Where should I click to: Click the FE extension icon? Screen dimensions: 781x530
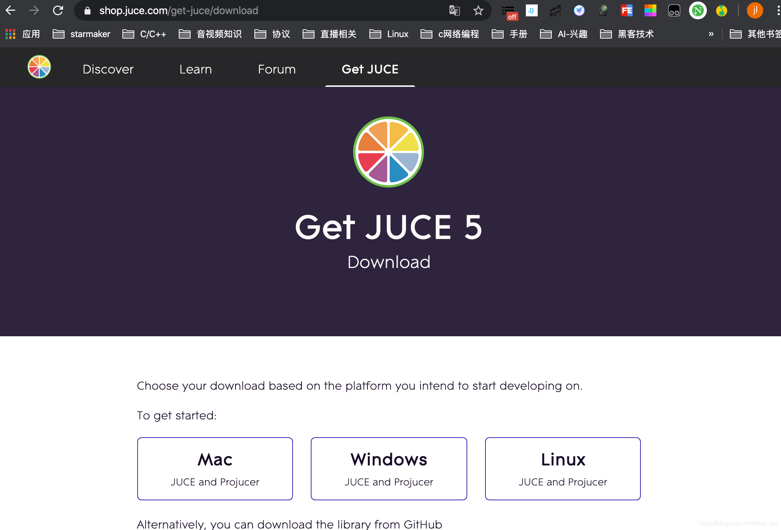pyautogui.click(x=626, y=10)
